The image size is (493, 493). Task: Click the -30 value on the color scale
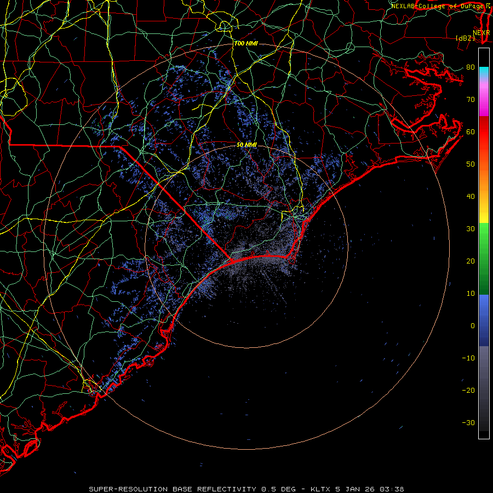468,422
